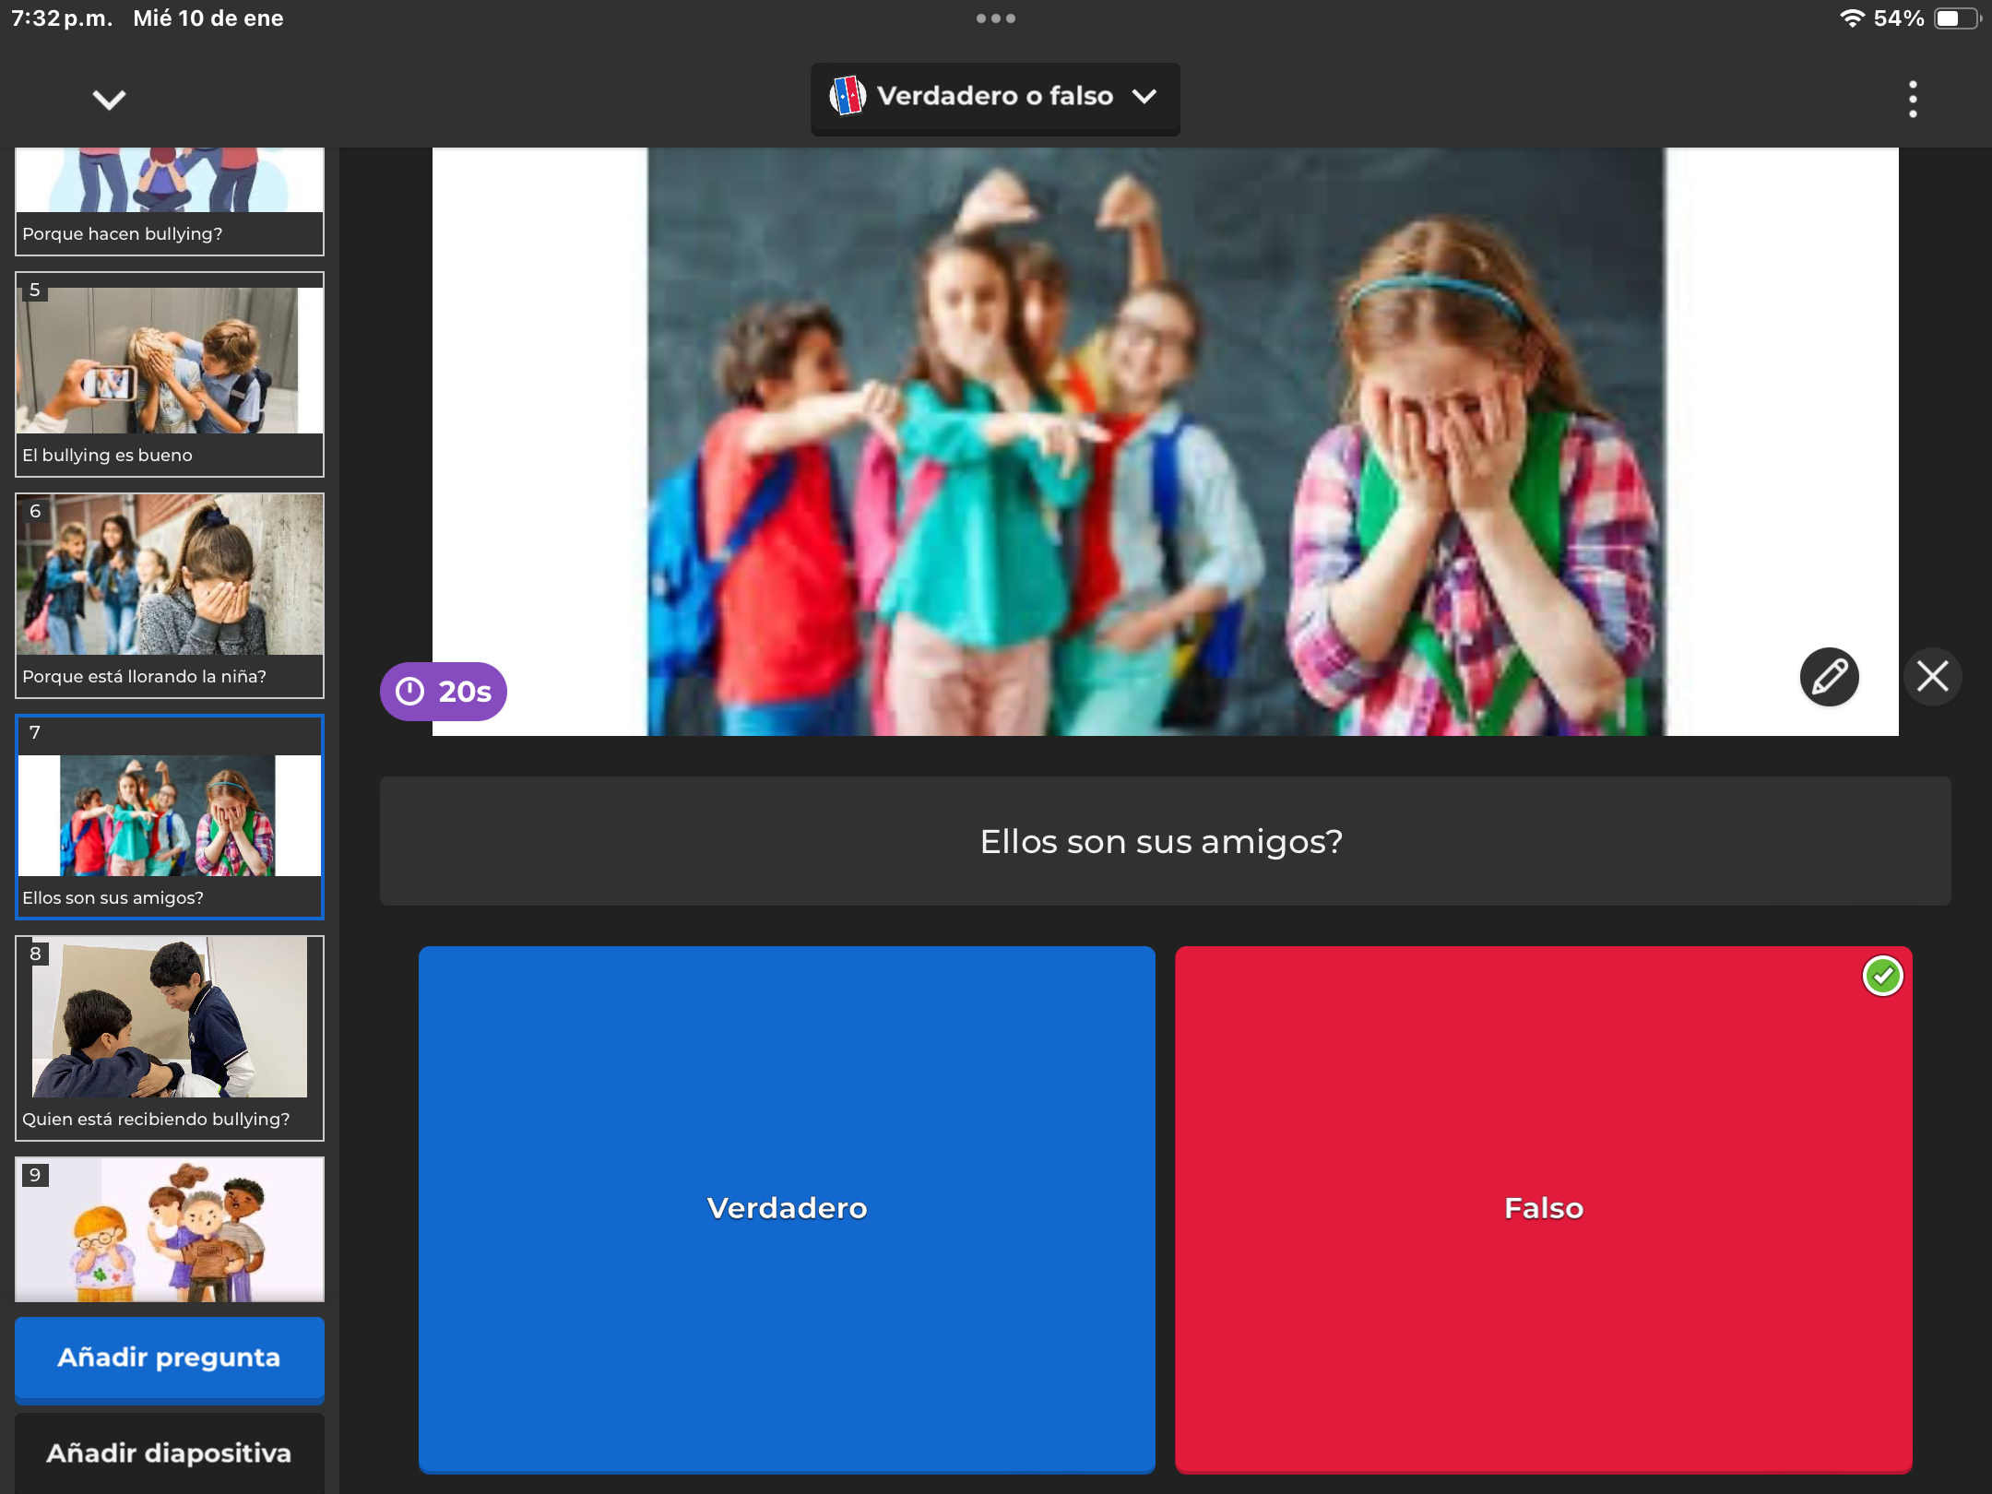Open slide 9 thumbnail with cartoon kids
Image resolution: width=1992 pixels, height=1494 pixels.
click(x=169, y=1230)
